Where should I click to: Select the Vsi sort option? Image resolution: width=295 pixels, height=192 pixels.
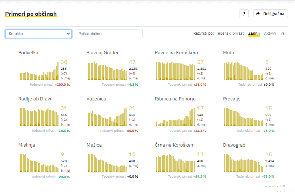click(283, 33)
